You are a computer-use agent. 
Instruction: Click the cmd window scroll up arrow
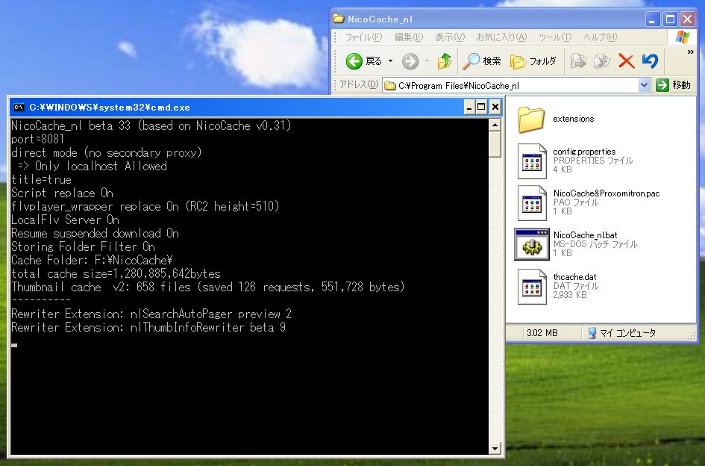tap(495, 125)
